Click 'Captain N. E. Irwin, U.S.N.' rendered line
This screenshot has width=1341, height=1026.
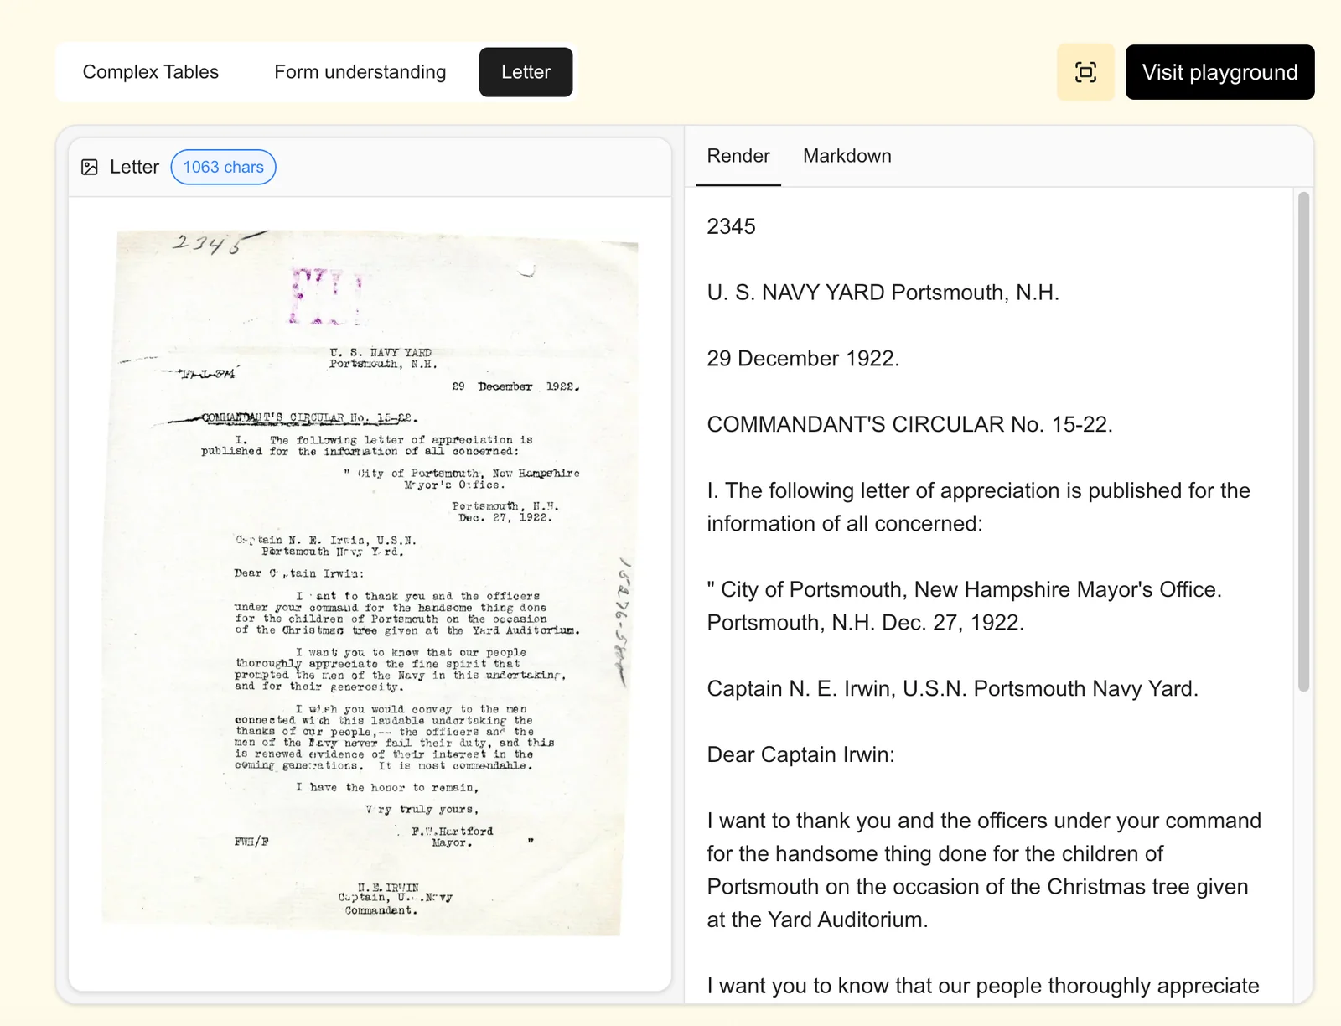coord(952,688)
